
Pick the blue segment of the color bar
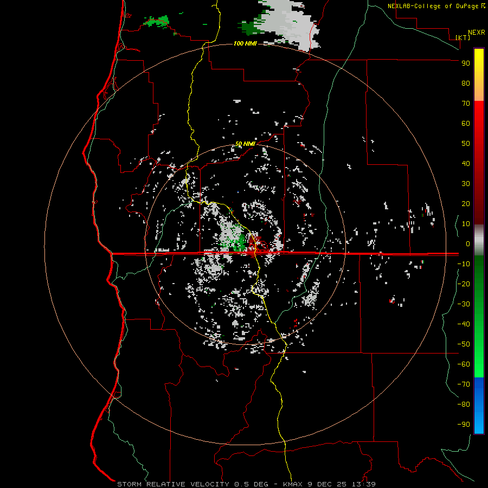[x=479, y=406]
